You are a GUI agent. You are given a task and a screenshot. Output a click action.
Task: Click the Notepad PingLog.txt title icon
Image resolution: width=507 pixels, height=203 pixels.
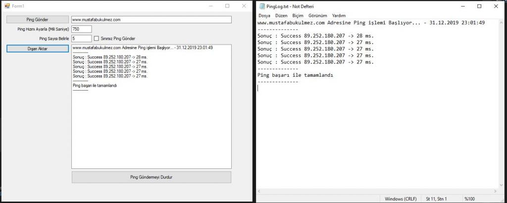[261, 6]
